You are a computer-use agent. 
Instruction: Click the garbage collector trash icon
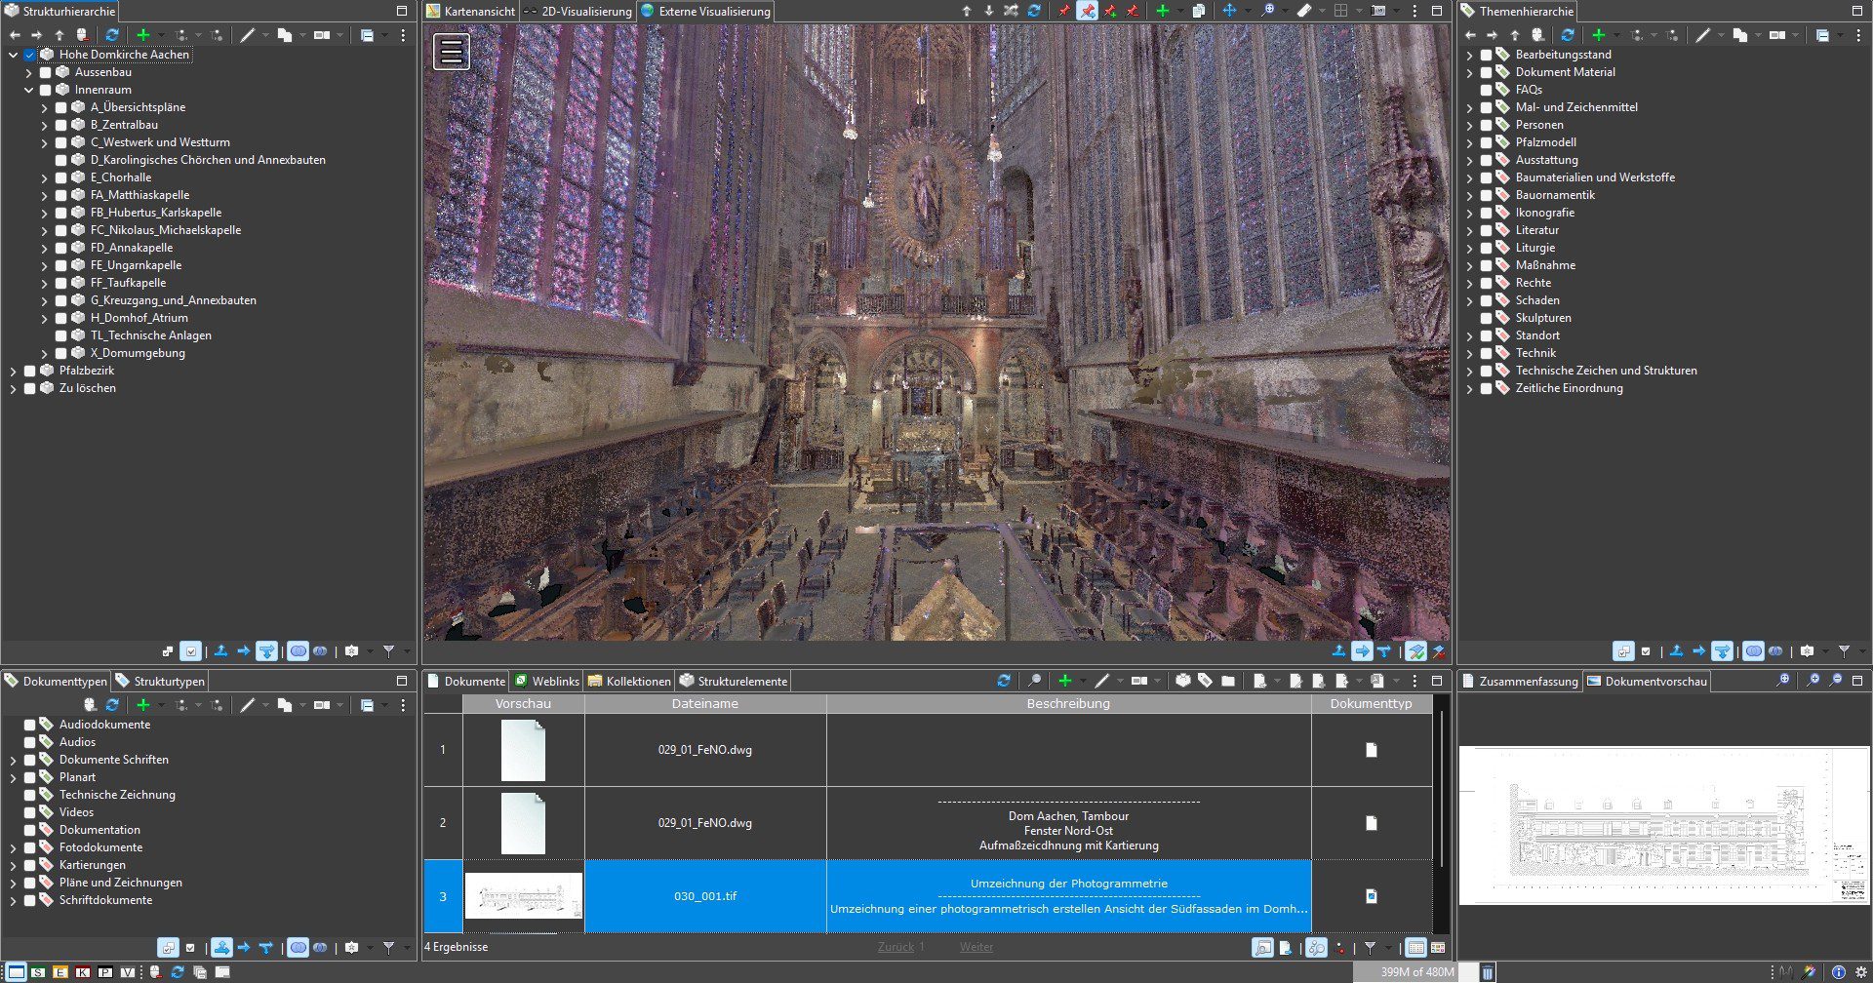click(1487, 972)
